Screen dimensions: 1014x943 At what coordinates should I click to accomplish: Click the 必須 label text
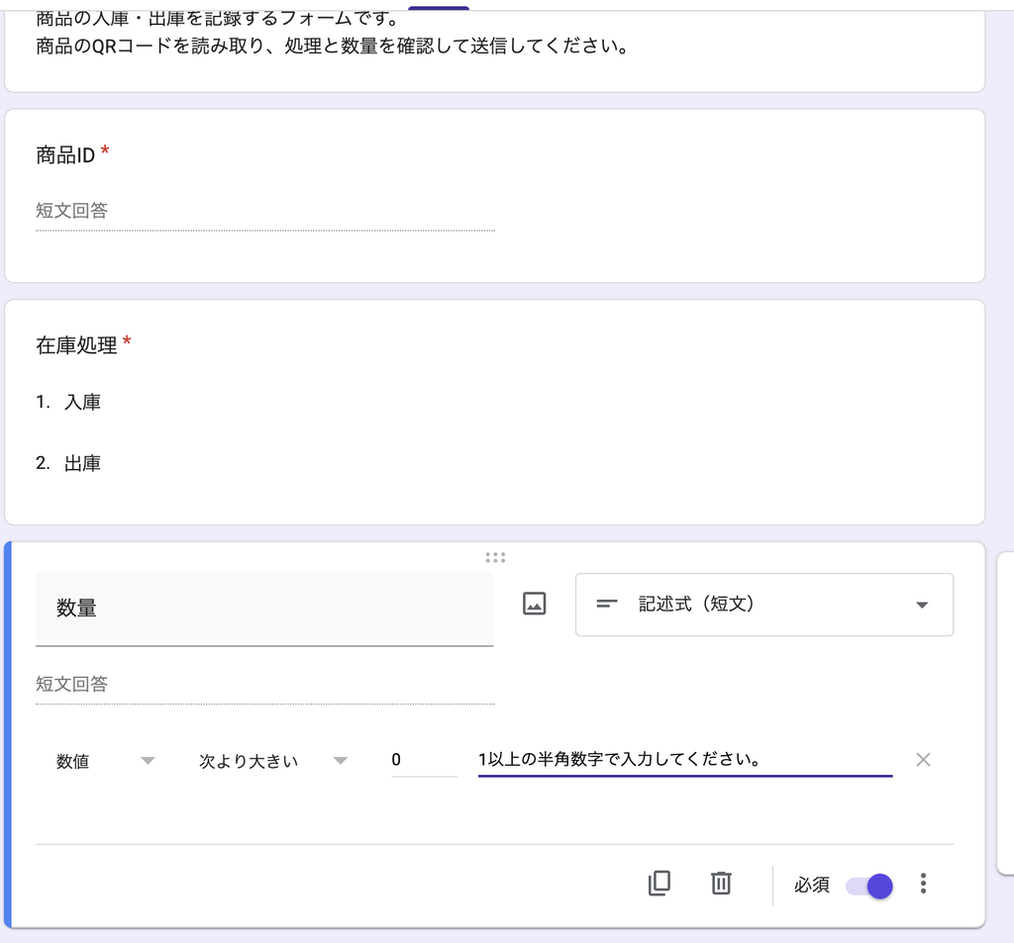812,885
